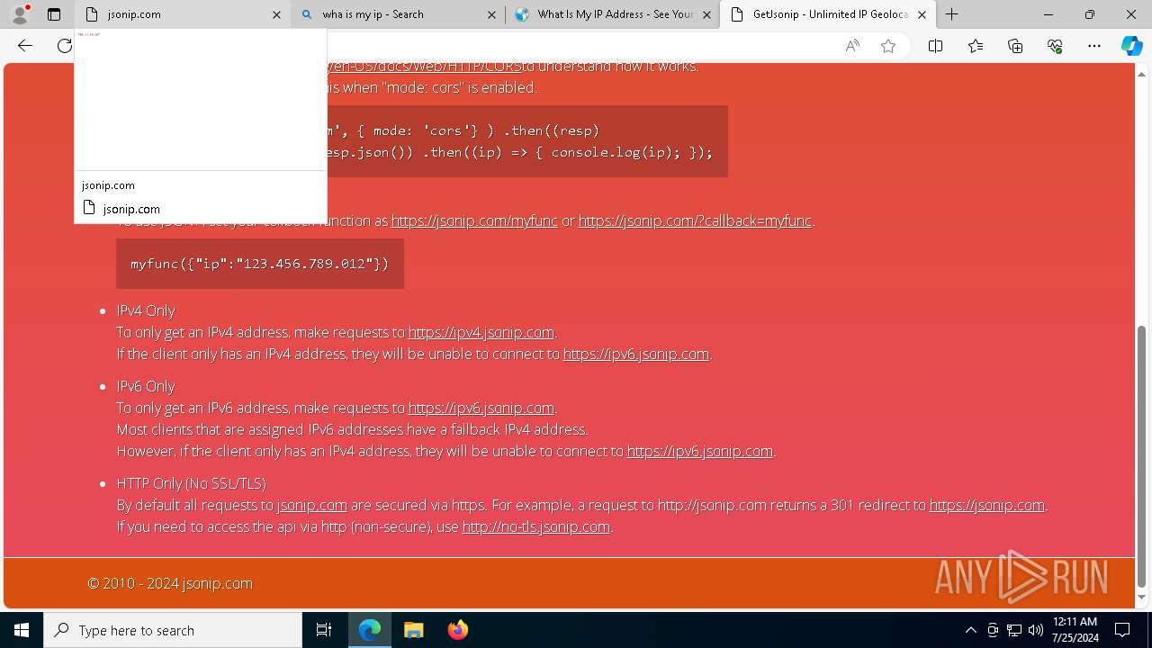Click the 'IPv4 Only' heading

[x=146, y=310]
